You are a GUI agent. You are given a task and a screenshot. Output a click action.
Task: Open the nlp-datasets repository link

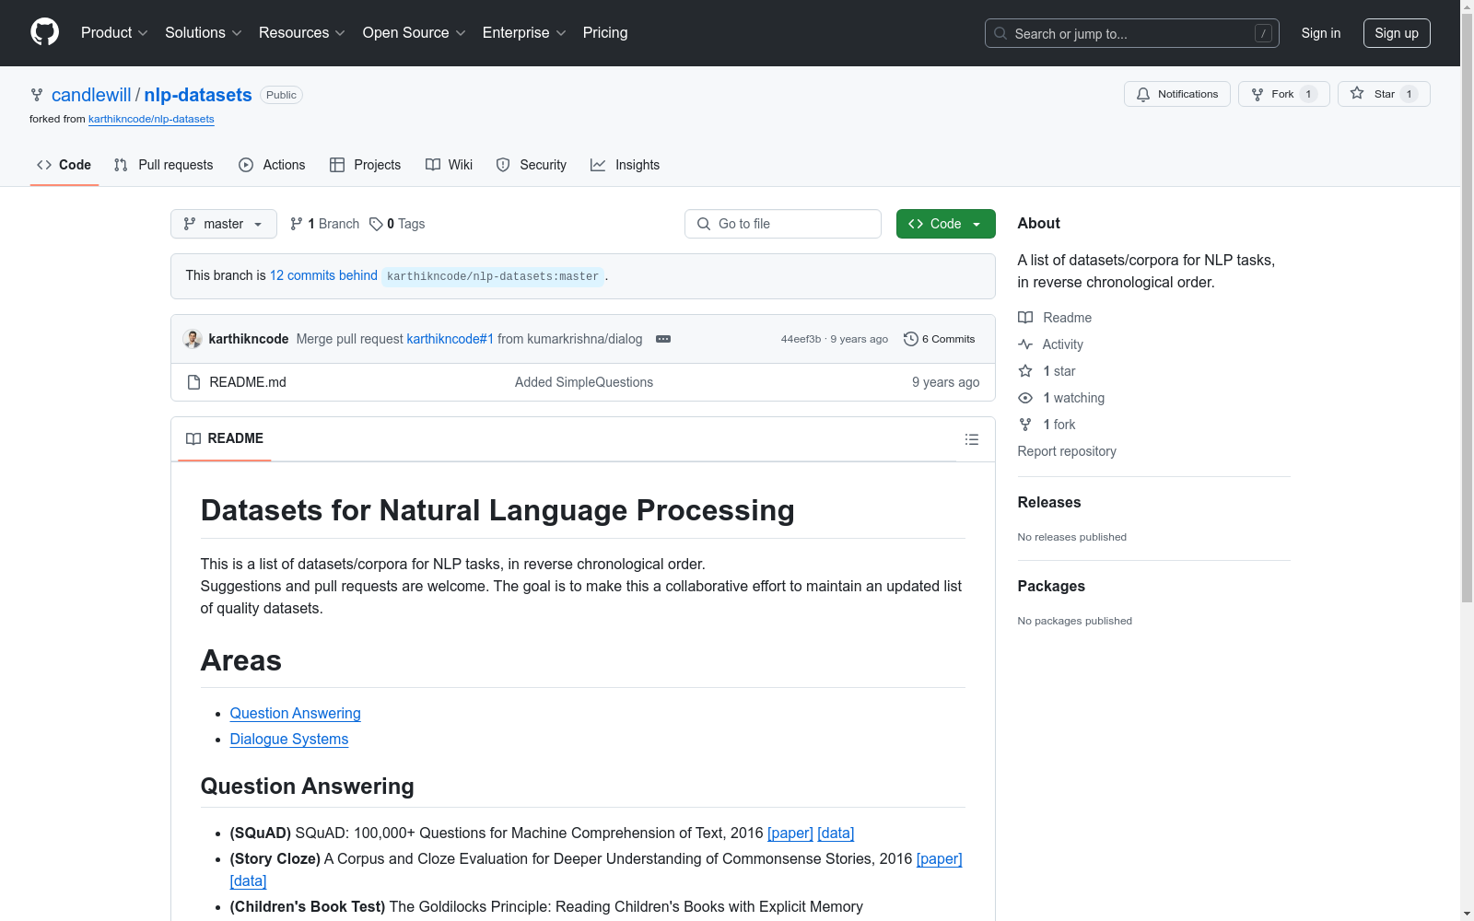pyautogui.click(x=198, y=95)
